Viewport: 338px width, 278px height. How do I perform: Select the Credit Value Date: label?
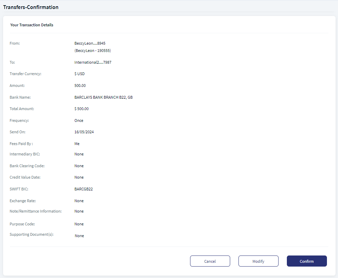click(25, 177)
